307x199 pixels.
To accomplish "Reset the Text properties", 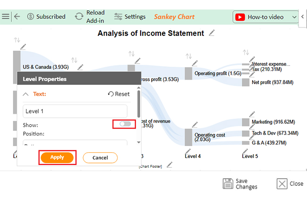I will (x=119, y=94).
